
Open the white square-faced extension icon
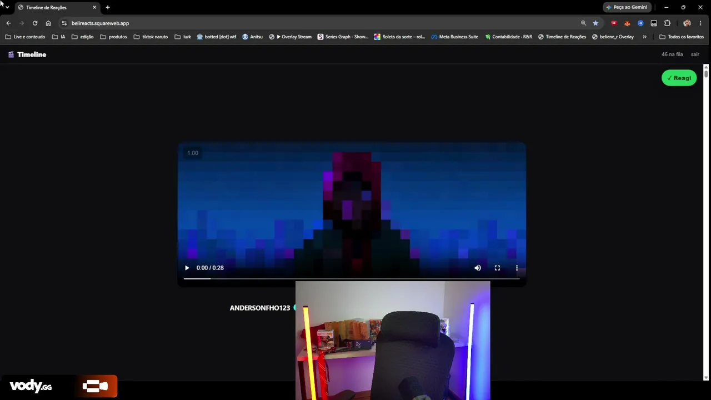[x=654, y=23]
